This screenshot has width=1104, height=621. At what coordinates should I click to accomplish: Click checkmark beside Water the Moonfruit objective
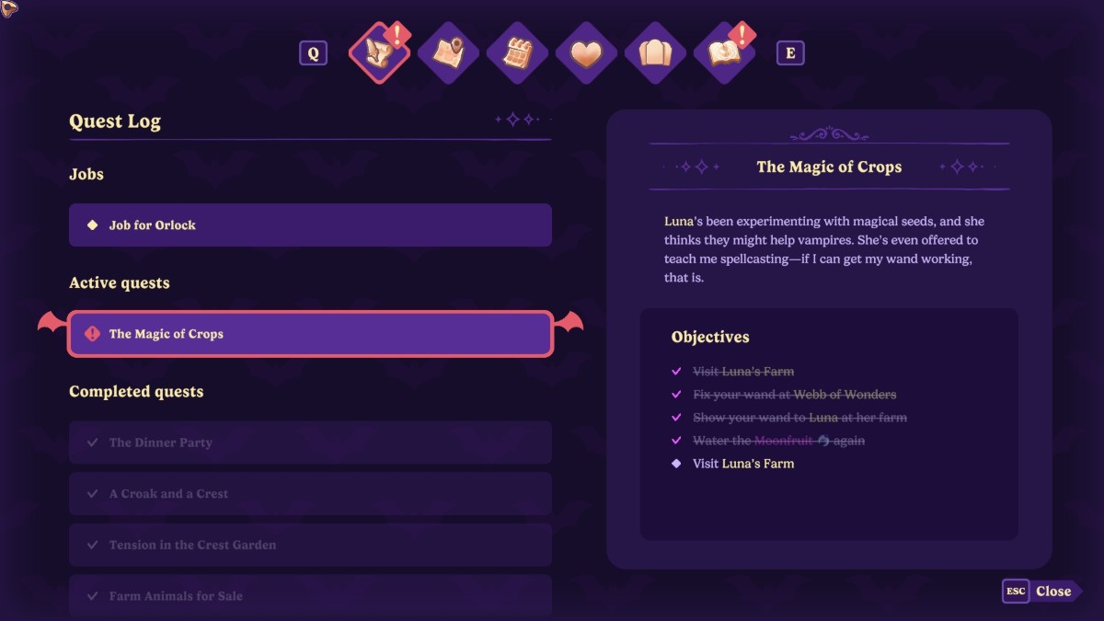tap(677, 441)
